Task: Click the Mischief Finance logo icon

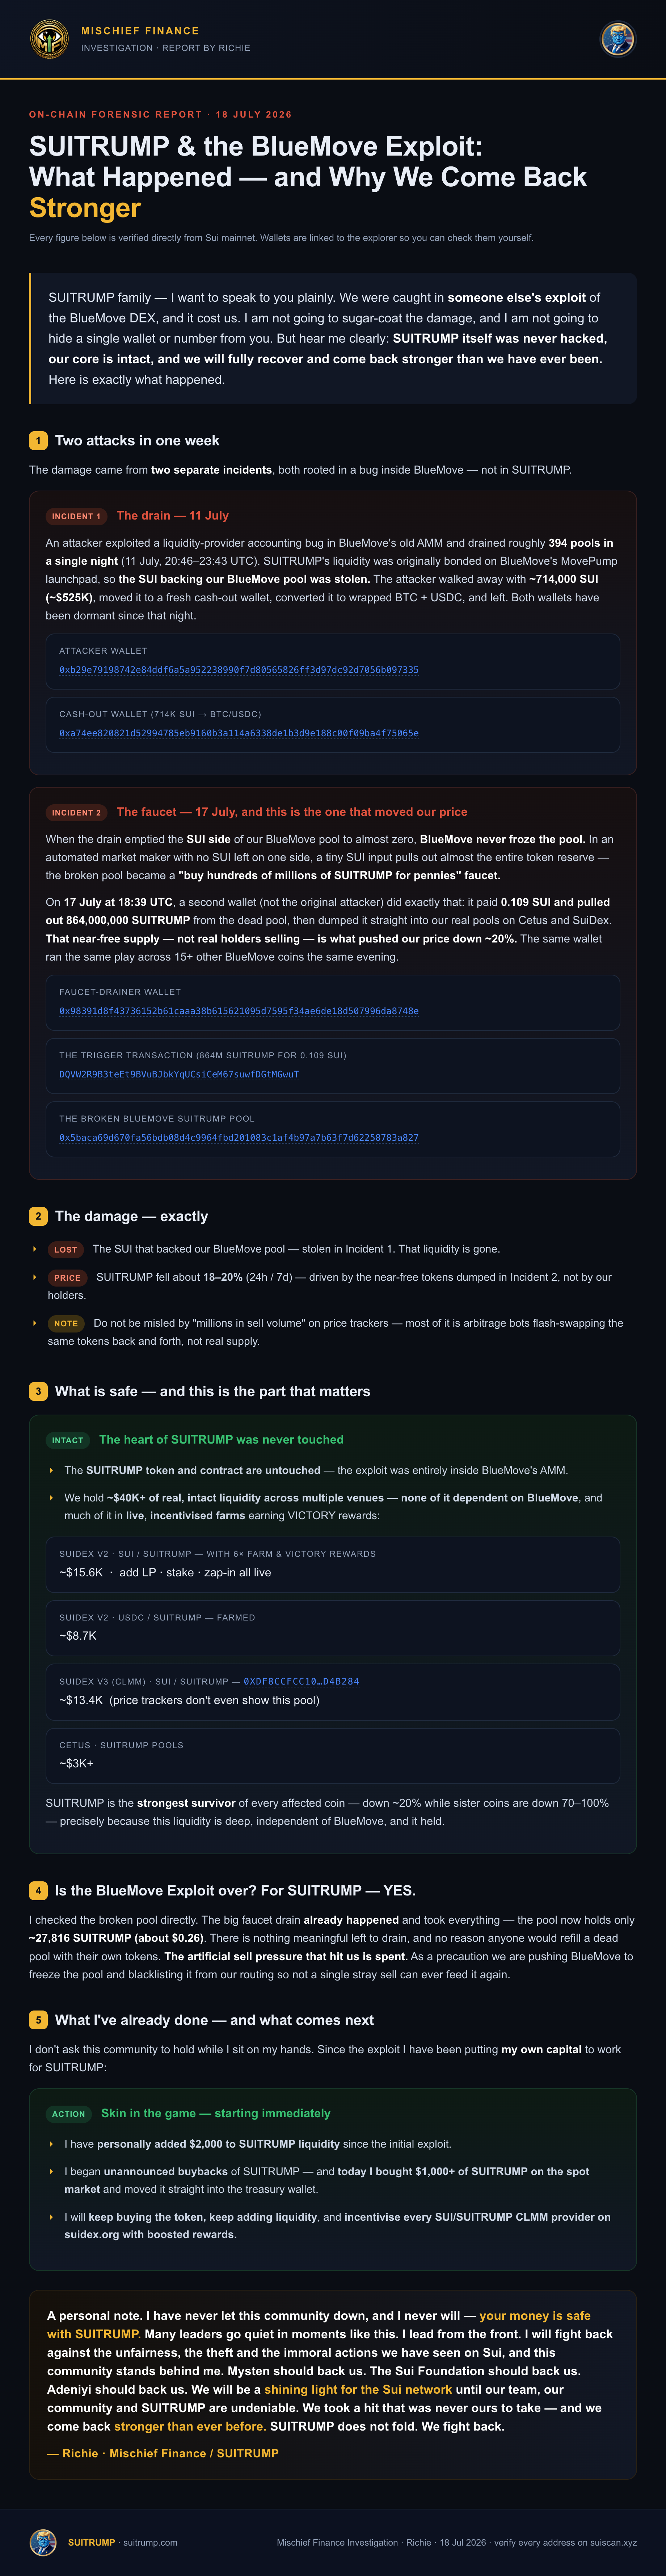Action: tap(49, 39)
